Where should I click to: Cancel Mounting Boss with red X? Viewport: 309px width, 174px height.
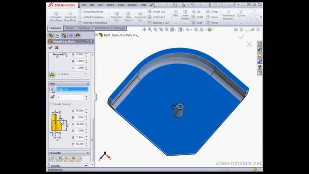56,47
